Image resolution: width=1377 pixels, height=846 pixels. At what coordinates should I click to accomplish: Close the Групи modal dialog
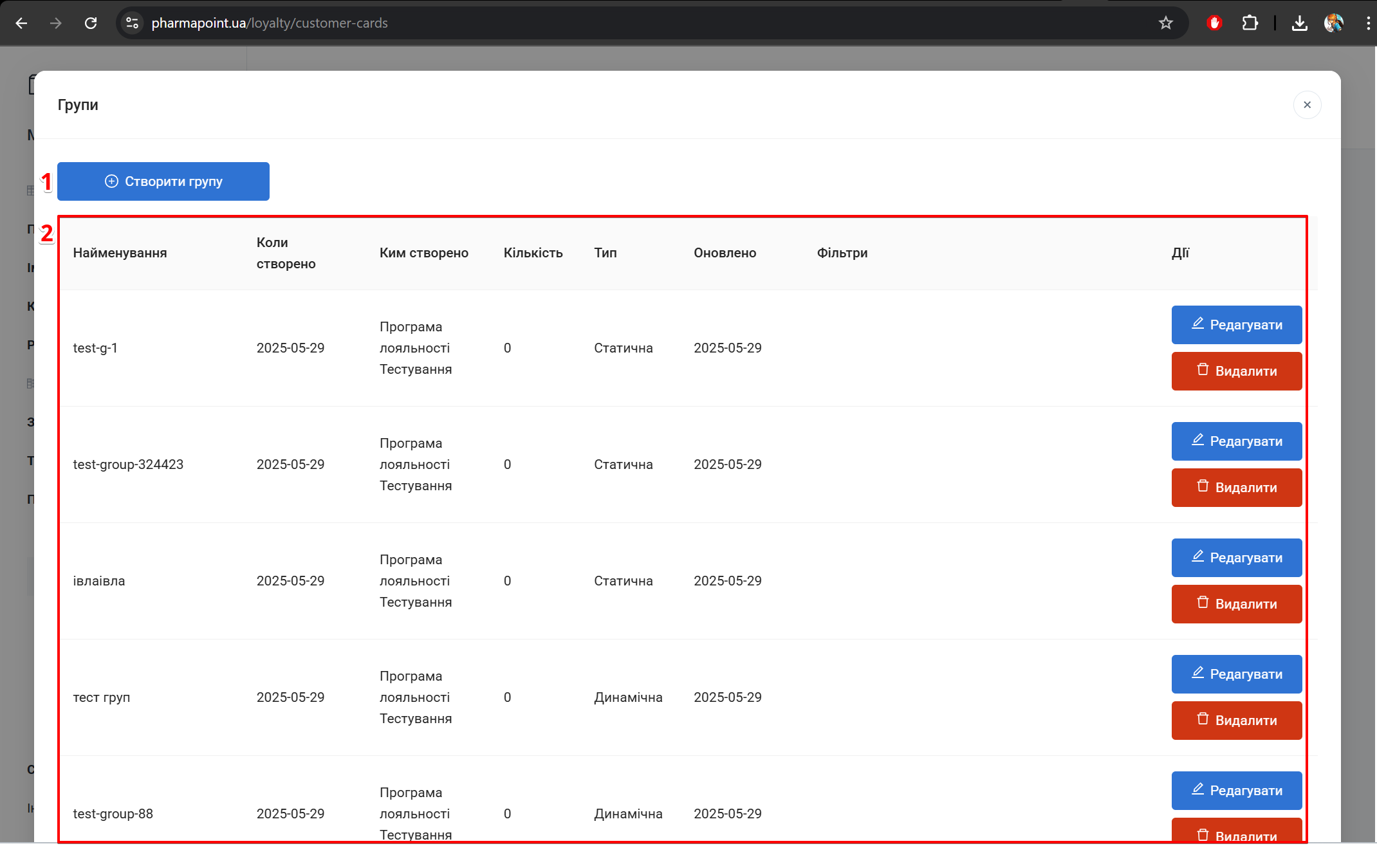(x=1307, y=105)
